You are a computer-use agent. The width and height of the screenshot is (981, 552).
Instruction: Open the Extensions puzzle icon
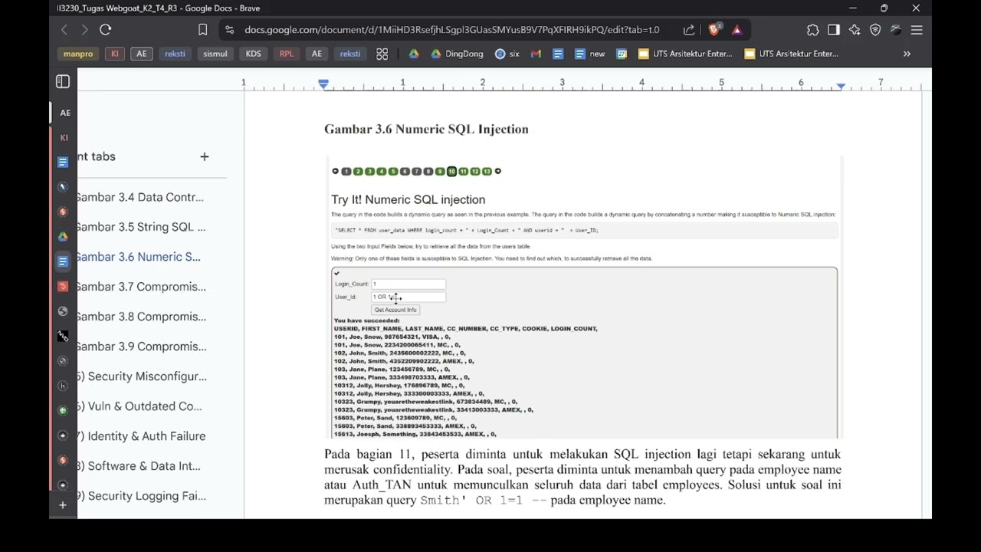click(813, 30)
